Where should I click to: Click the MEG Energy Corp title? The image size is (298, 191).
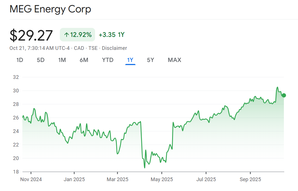[x=50, y=9]
